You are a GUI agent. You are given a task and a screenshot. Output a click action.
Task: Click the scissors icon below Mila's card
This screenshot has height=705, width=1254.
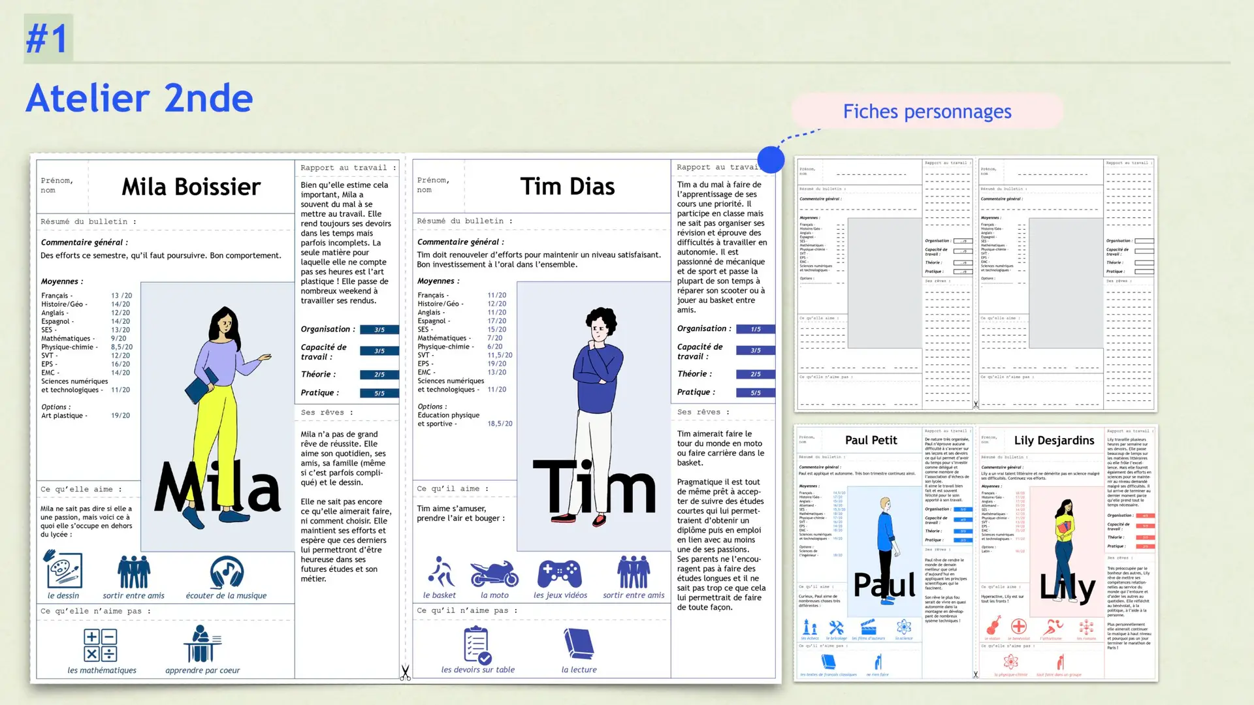tap(406, 672)
